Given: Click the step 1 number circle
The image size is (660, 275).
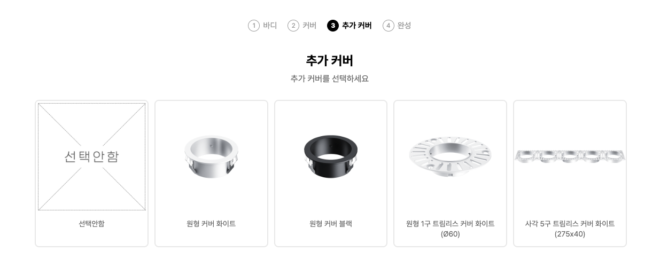Looking at the screenshot, I should (254, 26).
